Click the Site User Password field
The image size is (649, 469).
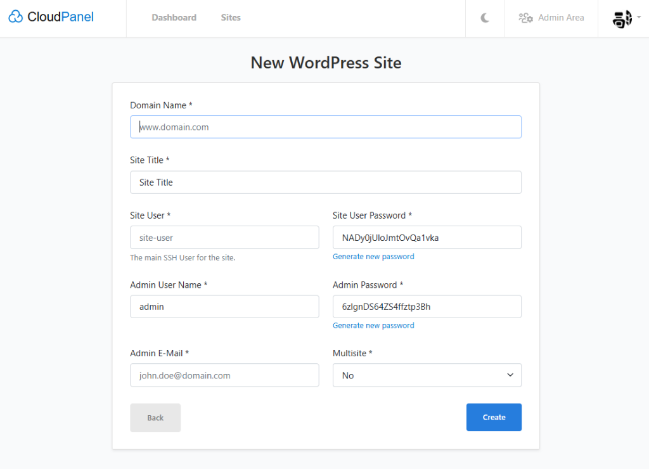[427, 237]
